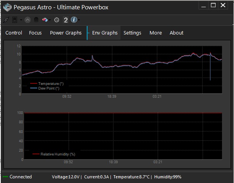
Task: Maximize the Ultimate Powerbox window
Action: pos(213,5)
